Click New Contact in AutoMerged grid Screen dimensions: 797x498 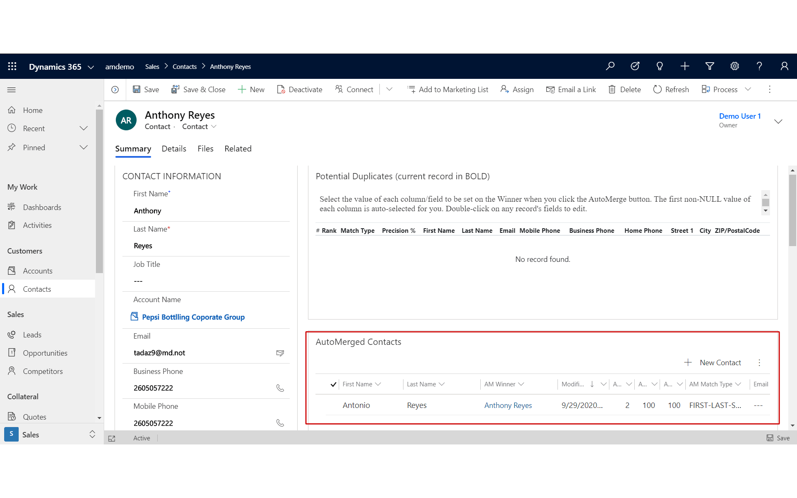click(x=712, y=363)
